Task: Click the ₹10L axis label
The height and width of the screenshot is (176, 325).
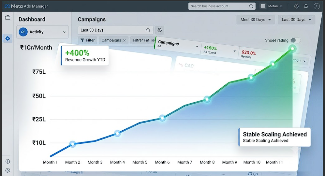Action: coord(39,143)
